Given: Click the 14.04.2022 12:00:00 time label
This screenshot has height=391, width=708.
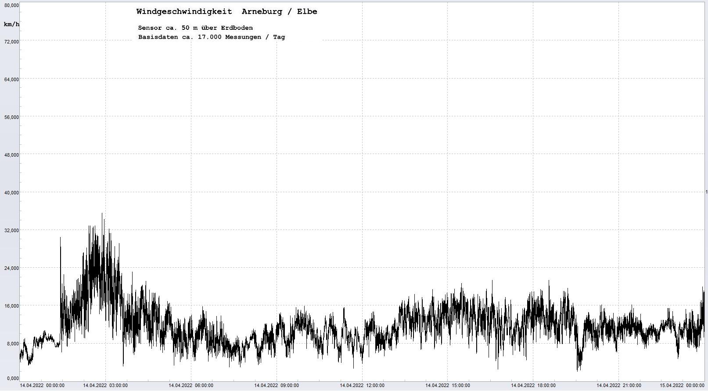Looking at the screenshot, I should [x=362, y=386].
